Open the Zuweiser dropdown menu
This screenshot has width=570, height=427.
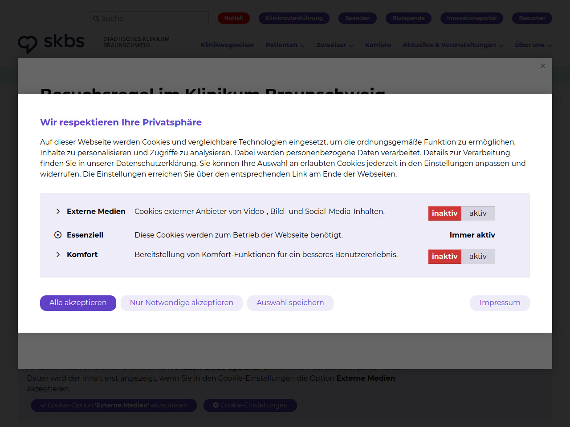coord(335,45)
